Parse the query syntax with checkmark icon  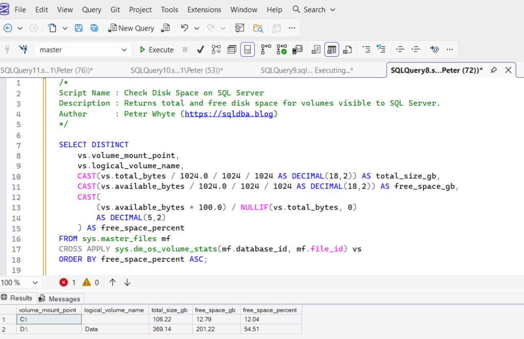[200, 49]
